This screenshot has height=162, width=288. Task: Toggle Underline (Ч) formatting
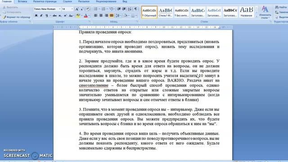tap(47, 16)
